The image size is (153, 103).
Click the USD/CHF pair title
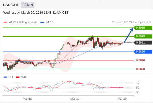click(x=11, y=5)
